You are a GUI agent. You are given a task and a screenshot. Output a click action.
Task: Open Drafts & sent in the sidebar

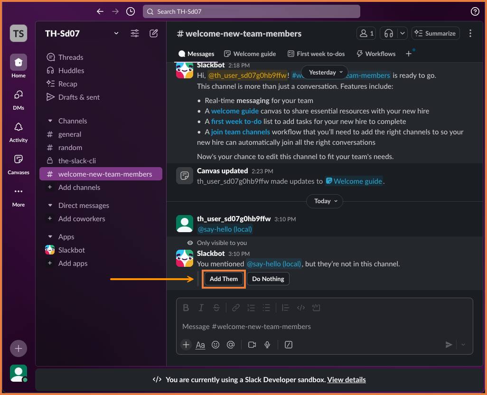(x=101, y=97)
